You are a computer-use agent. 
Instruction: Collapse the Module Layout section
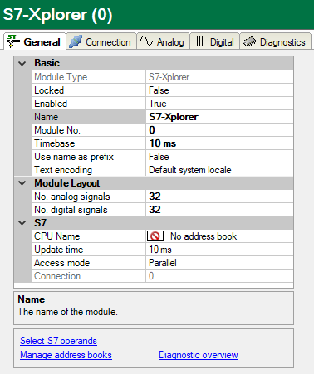22,183
